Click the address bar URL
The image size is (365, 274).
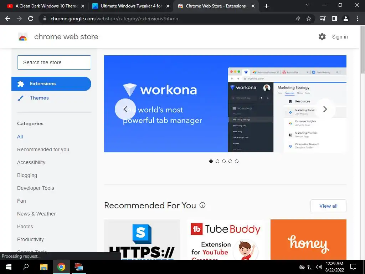(x=114, y=19)
